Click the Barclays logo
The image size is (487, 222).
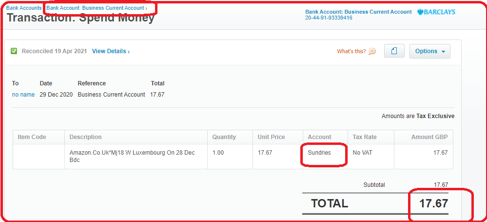(x=436, y=12)
